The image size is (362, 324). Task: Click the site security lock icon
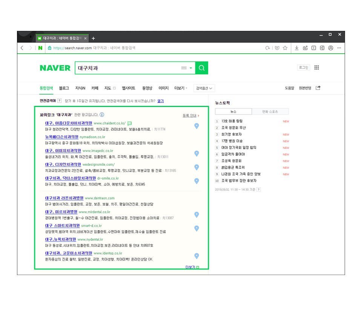click(x=49, y=48)
